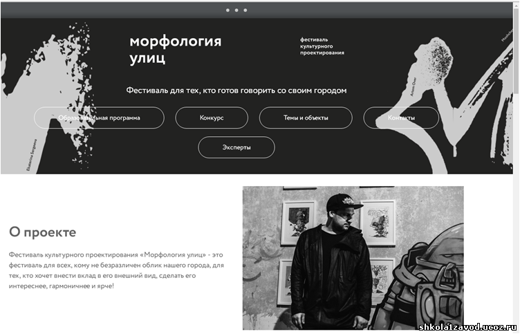This screenshot has width=520, height=334.
Task: Open the Эксперты section button
Action: (236, 147)
